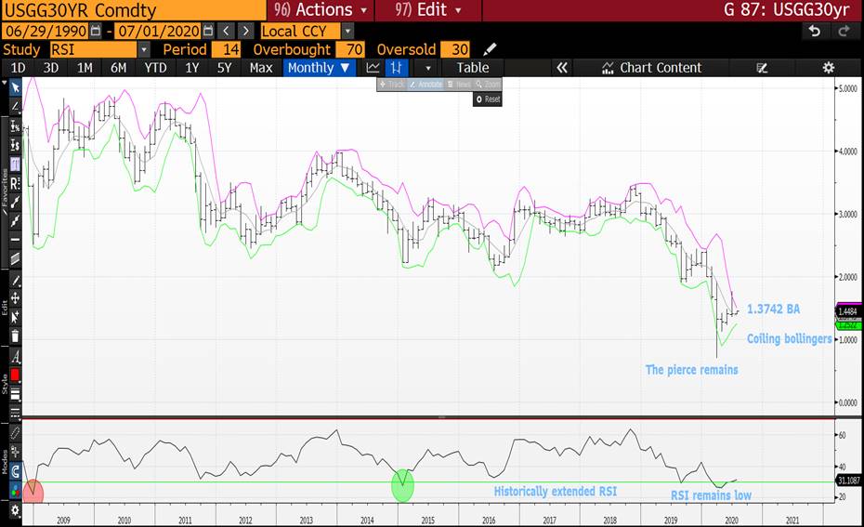Activate the move annotation tool
Screen dimensions: 864x527
pos(16,298)
